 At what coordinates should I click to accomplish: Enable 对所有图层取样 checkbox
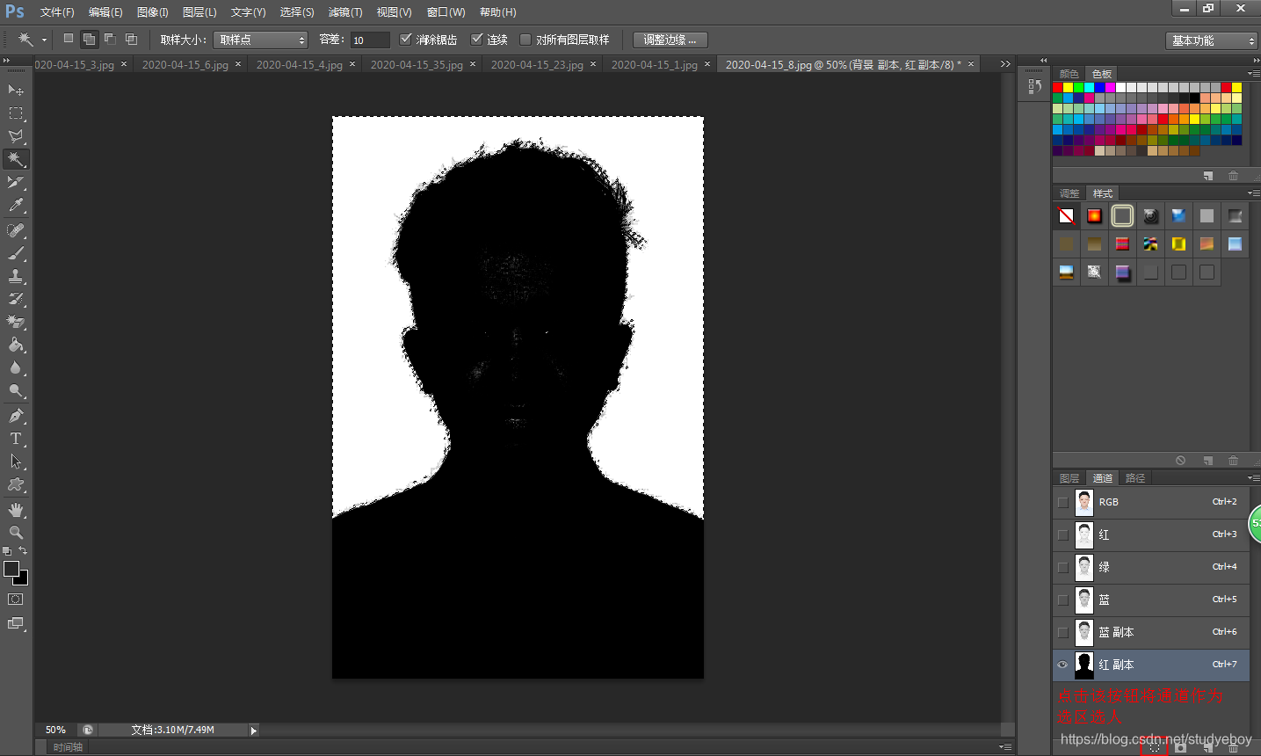pyautogui.click(x=525, y=40)
